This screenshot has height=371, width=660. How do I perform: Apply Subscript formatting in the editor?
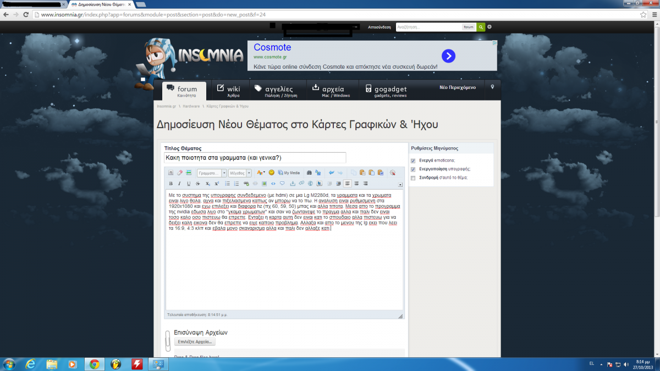[208, 183]
